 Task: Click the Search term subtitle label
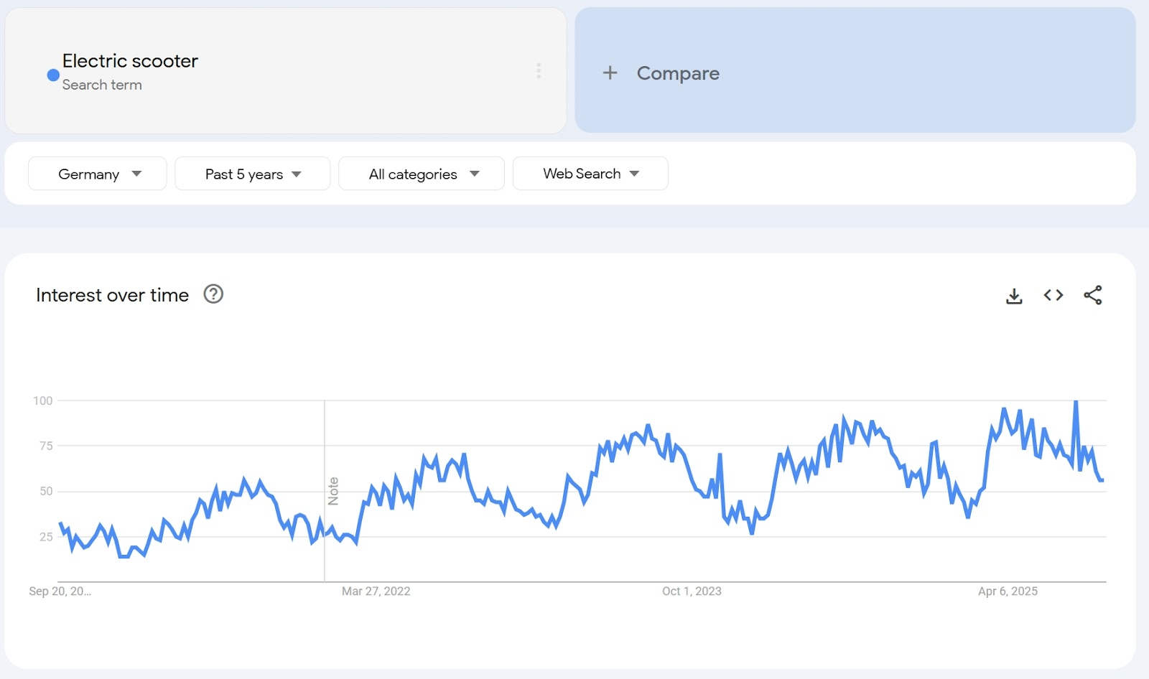pyautogui.click(x=102, y=85)
